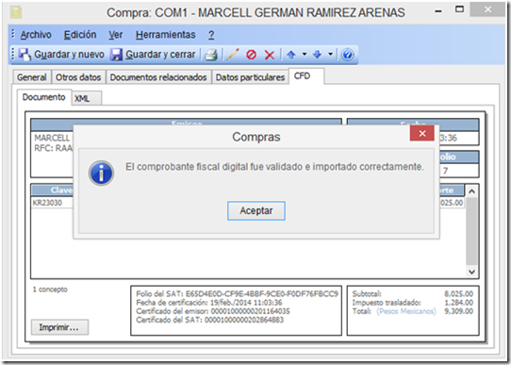Open the dropdown beside the down arrow

331,54
